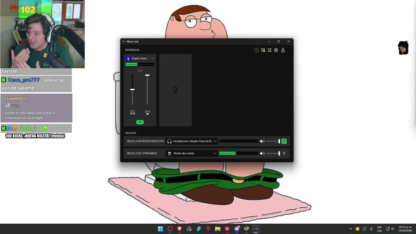Click the '100 KICKS: ¡NUEVA RULETA!' banner
Image resolution: width=416 pixels, height=234 pixels.
click(35, 136)
